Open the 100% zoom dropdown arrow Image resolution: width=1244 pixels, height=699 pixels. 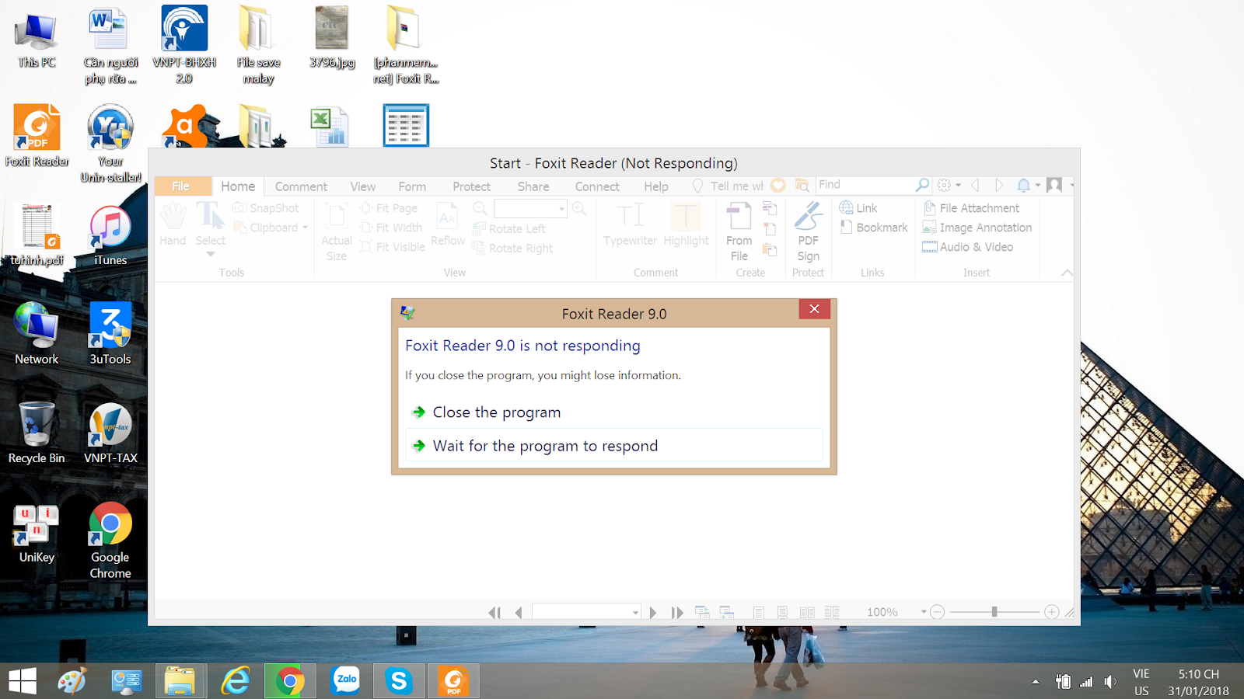[924, 612]
